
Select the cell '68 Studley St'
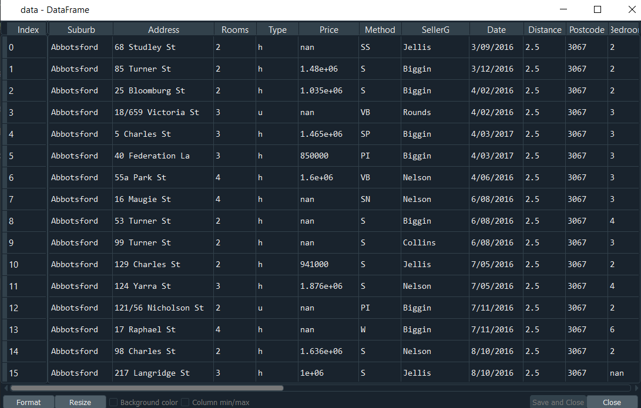pos(163,47)
